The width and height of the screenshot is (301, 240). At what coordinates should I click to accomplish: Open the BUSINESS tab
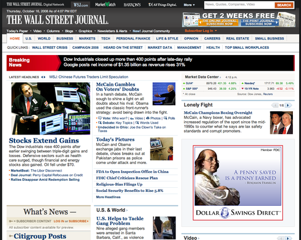click(x=65, y=38)
